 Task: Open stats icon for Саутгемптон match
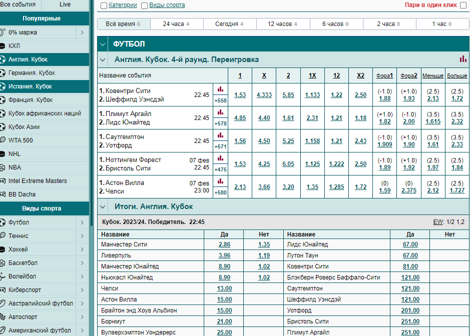coord(220,135)
